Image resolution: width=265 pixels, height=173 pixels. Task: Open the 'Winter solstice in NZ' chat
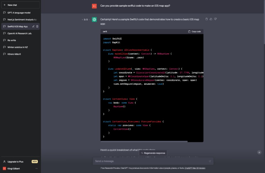click(x=20, y=47)
